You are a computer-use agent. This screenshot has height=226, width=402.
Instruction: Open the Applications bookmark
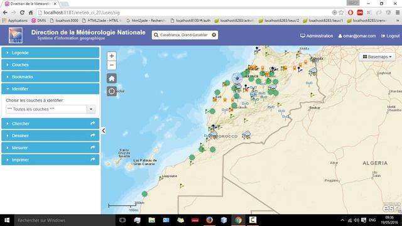coord(15,21)
